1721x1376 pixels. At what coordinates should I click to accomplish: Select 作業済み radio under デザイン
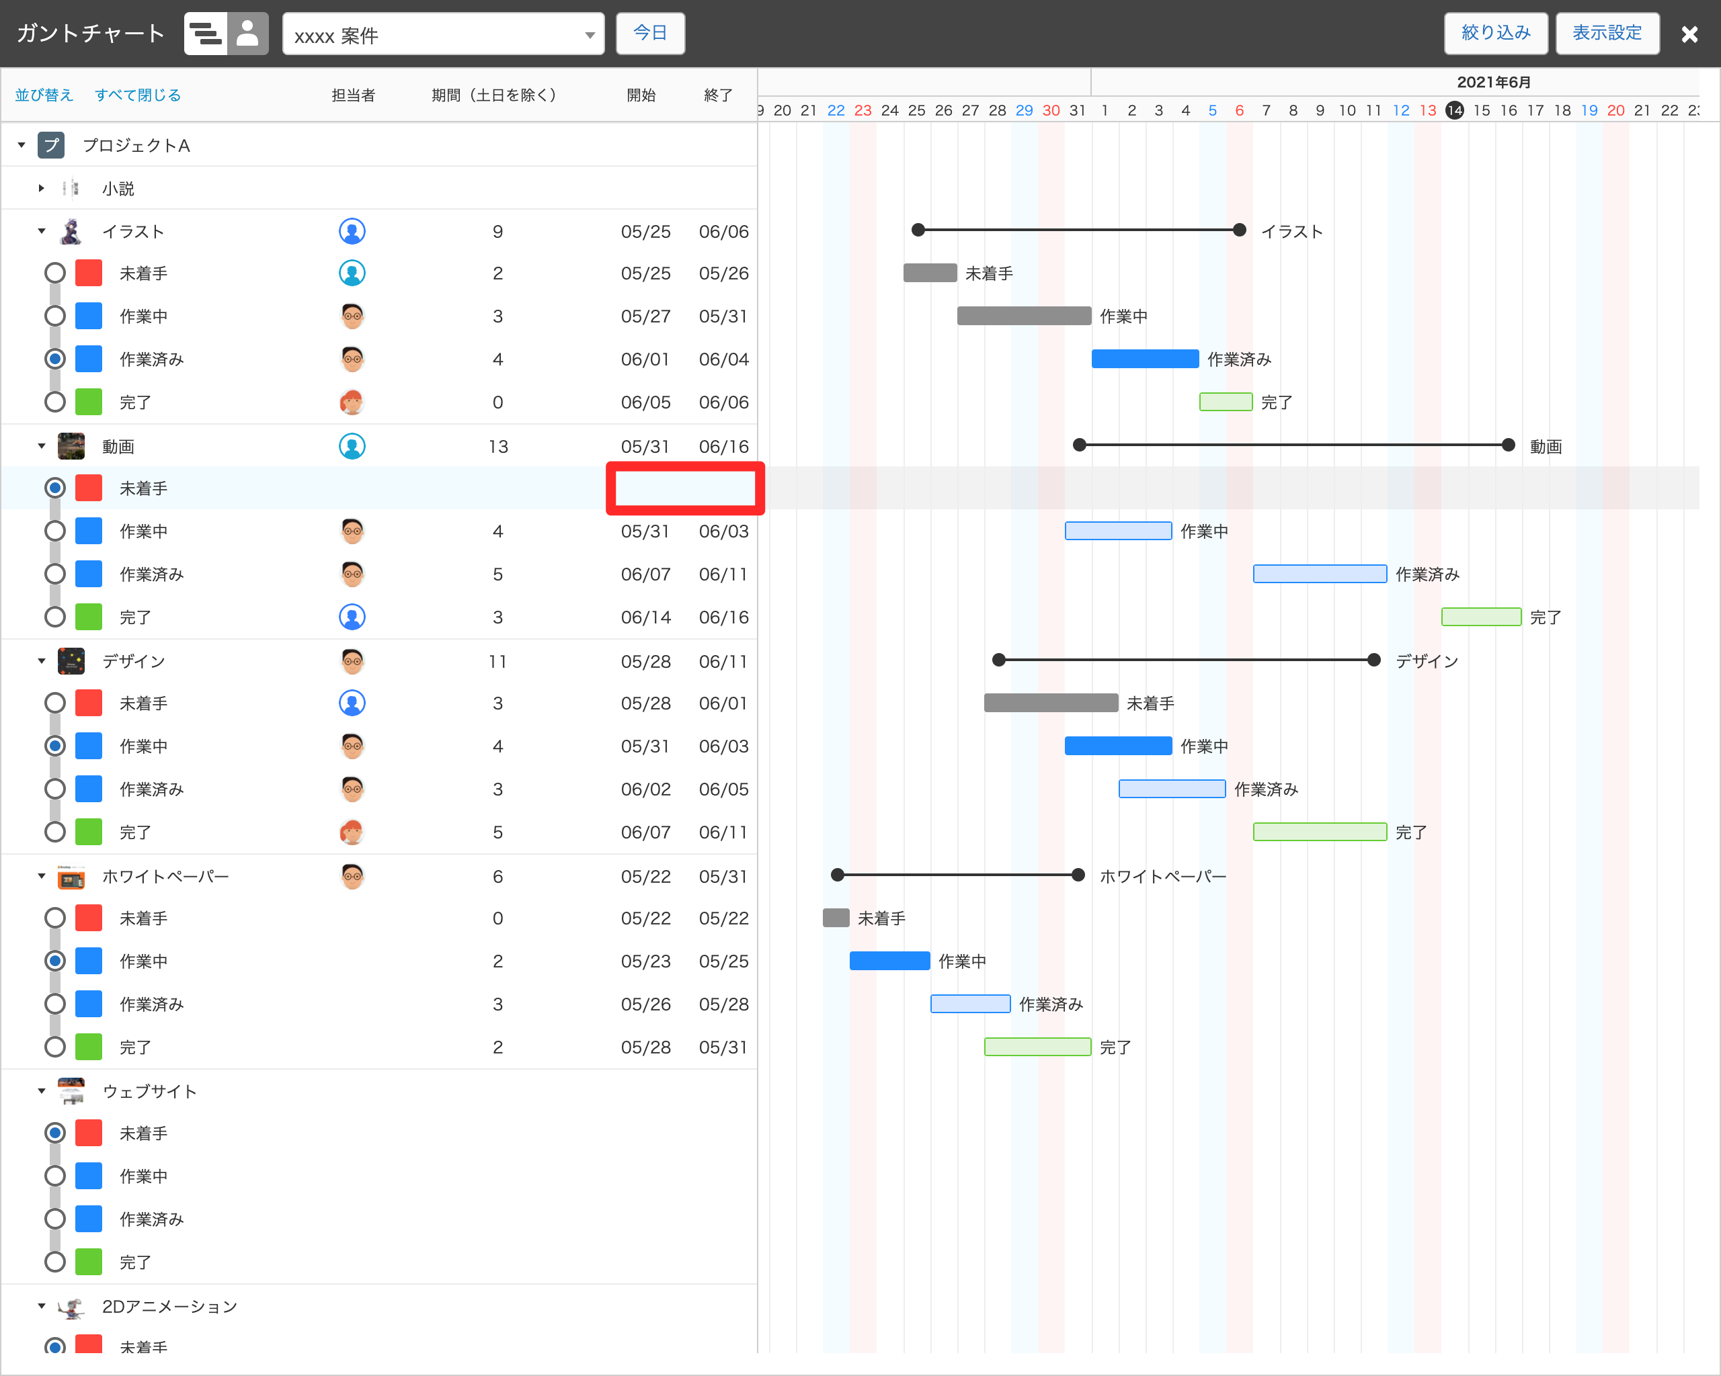click(x=55, y=789)
